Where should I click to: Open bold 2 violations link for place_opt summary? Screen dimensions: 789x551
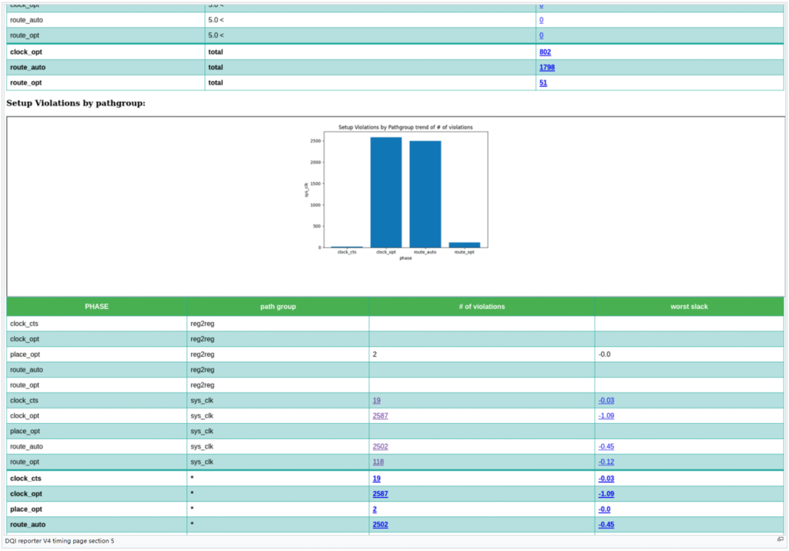pyautogui.click(x=374, y=509)
